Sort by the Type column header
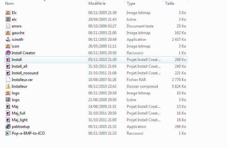Screen dimensions: 227x148 131,4
